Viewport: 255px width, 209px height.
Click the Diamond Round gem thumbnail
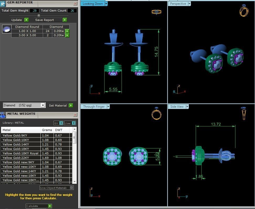tap(7, 29)
